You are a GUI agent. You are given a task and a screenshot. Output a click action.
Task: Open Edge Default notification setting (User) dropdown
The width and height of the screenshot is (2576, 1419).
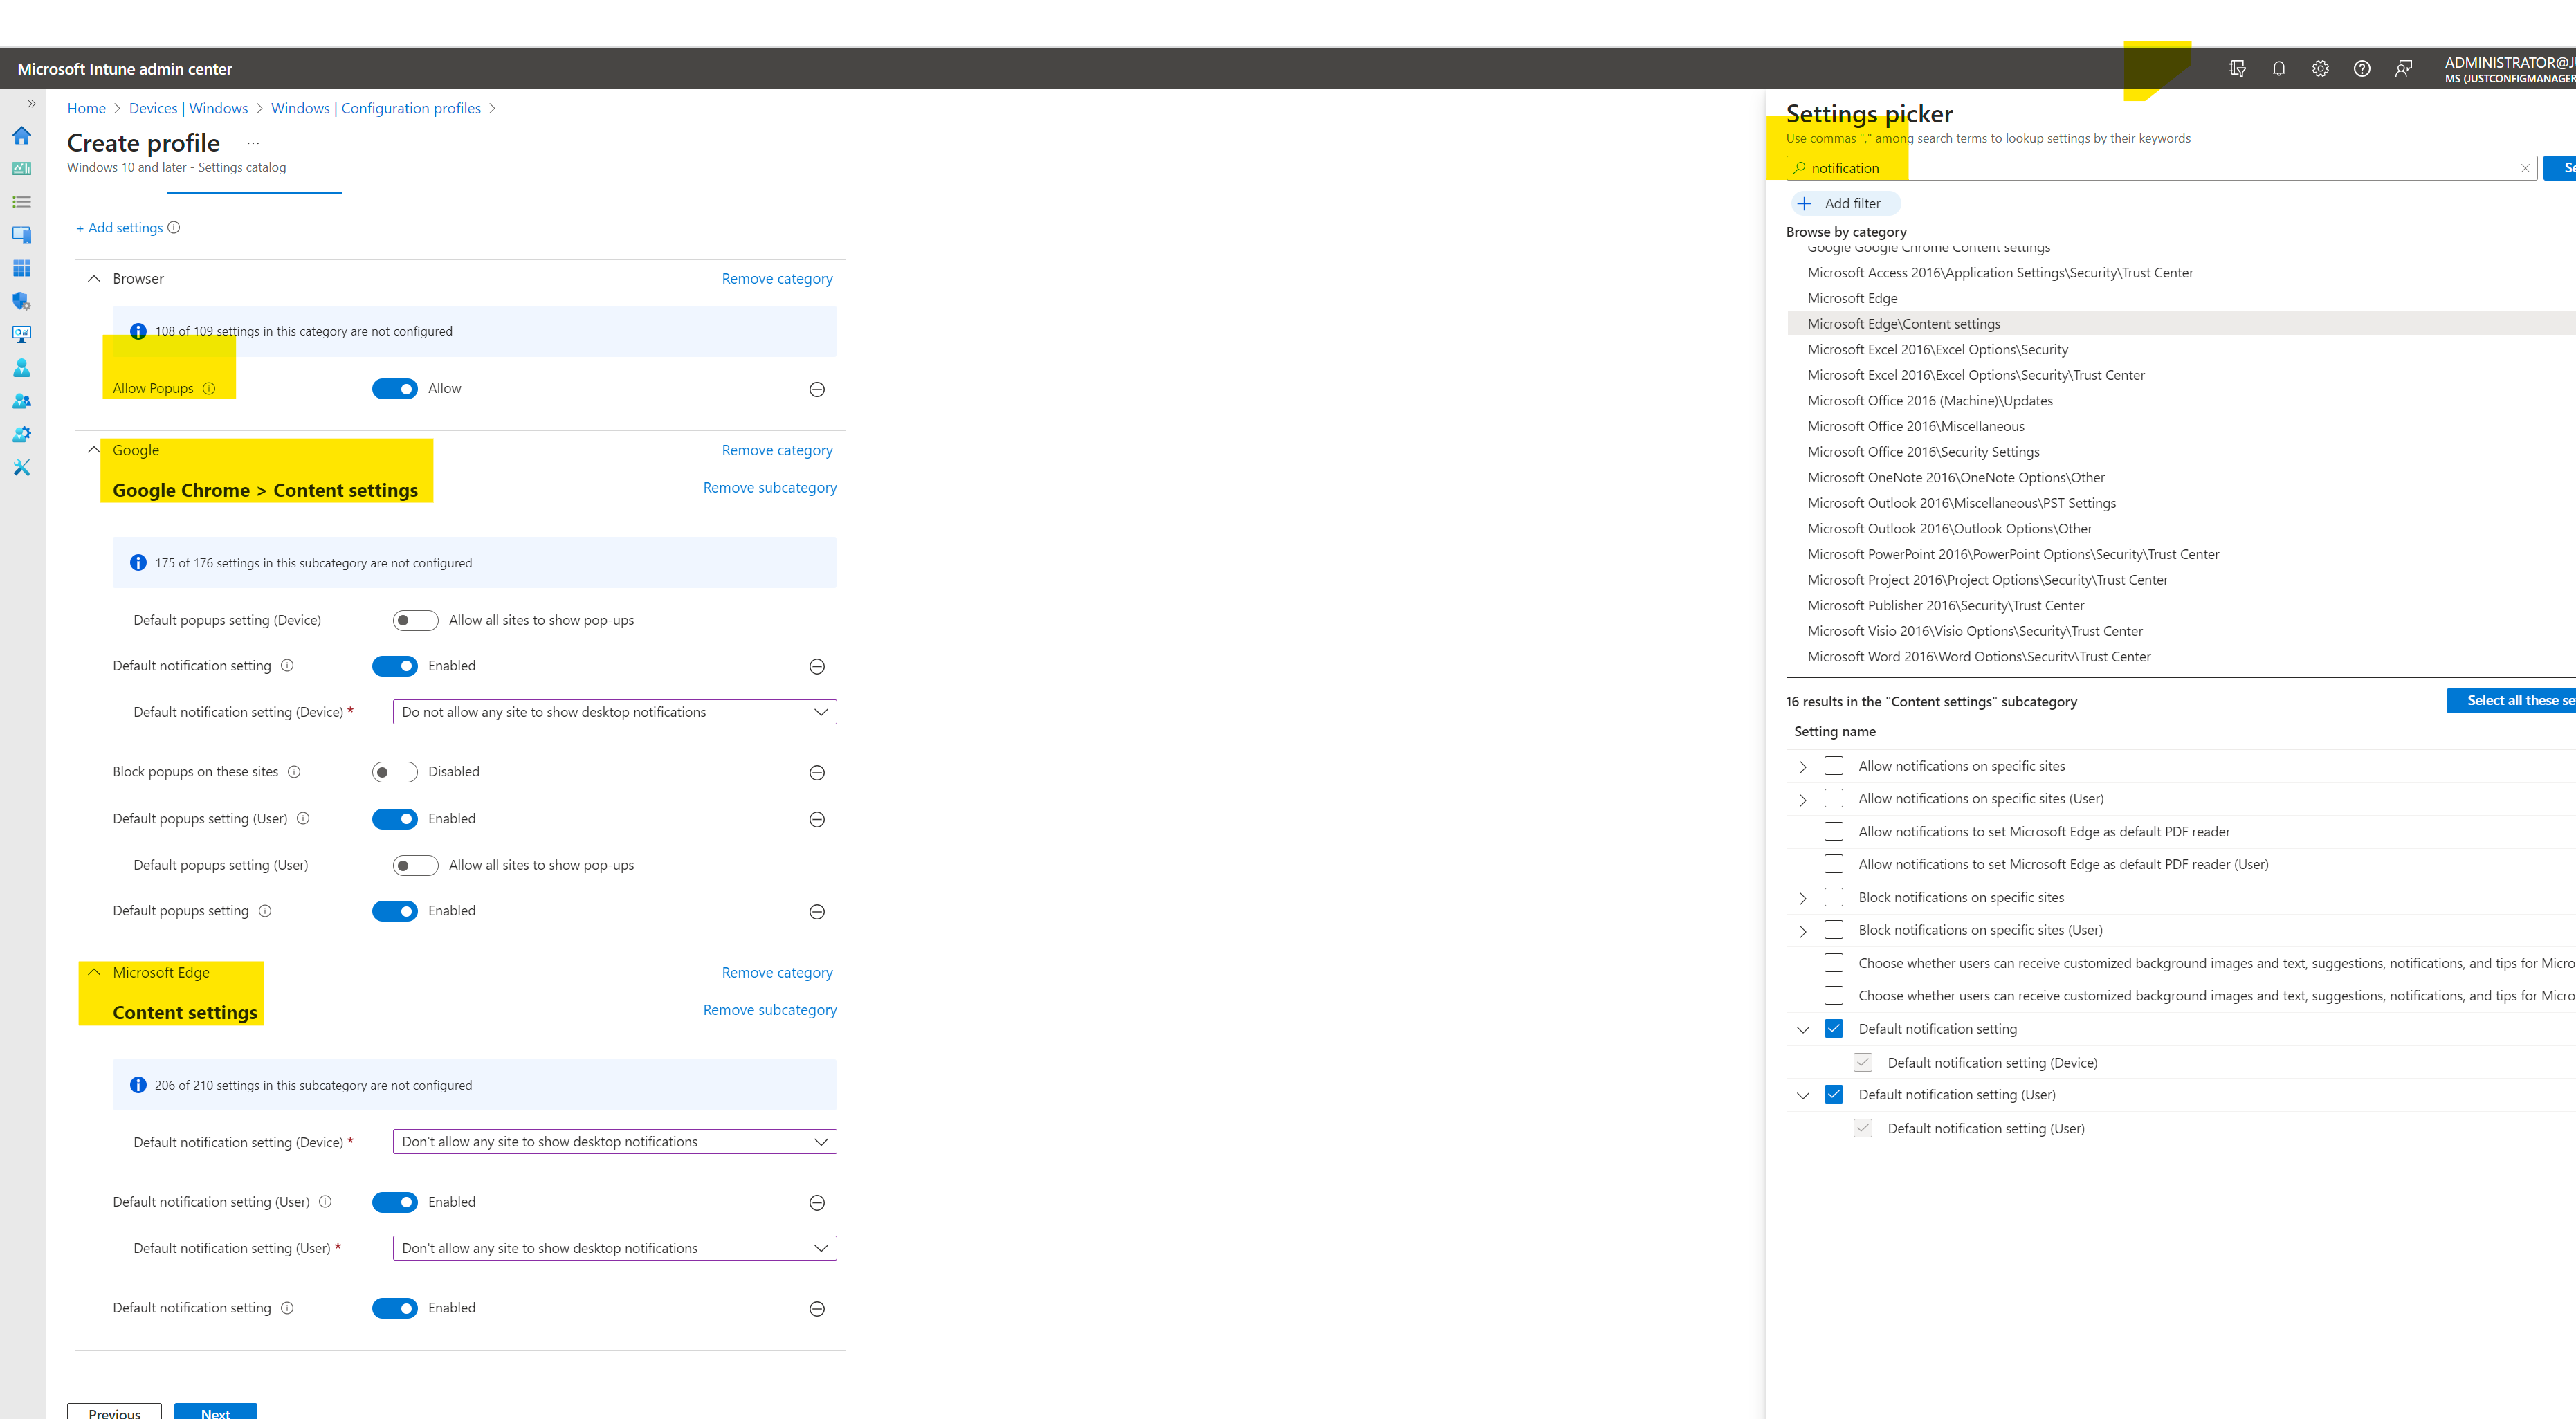pos(614,1248)
